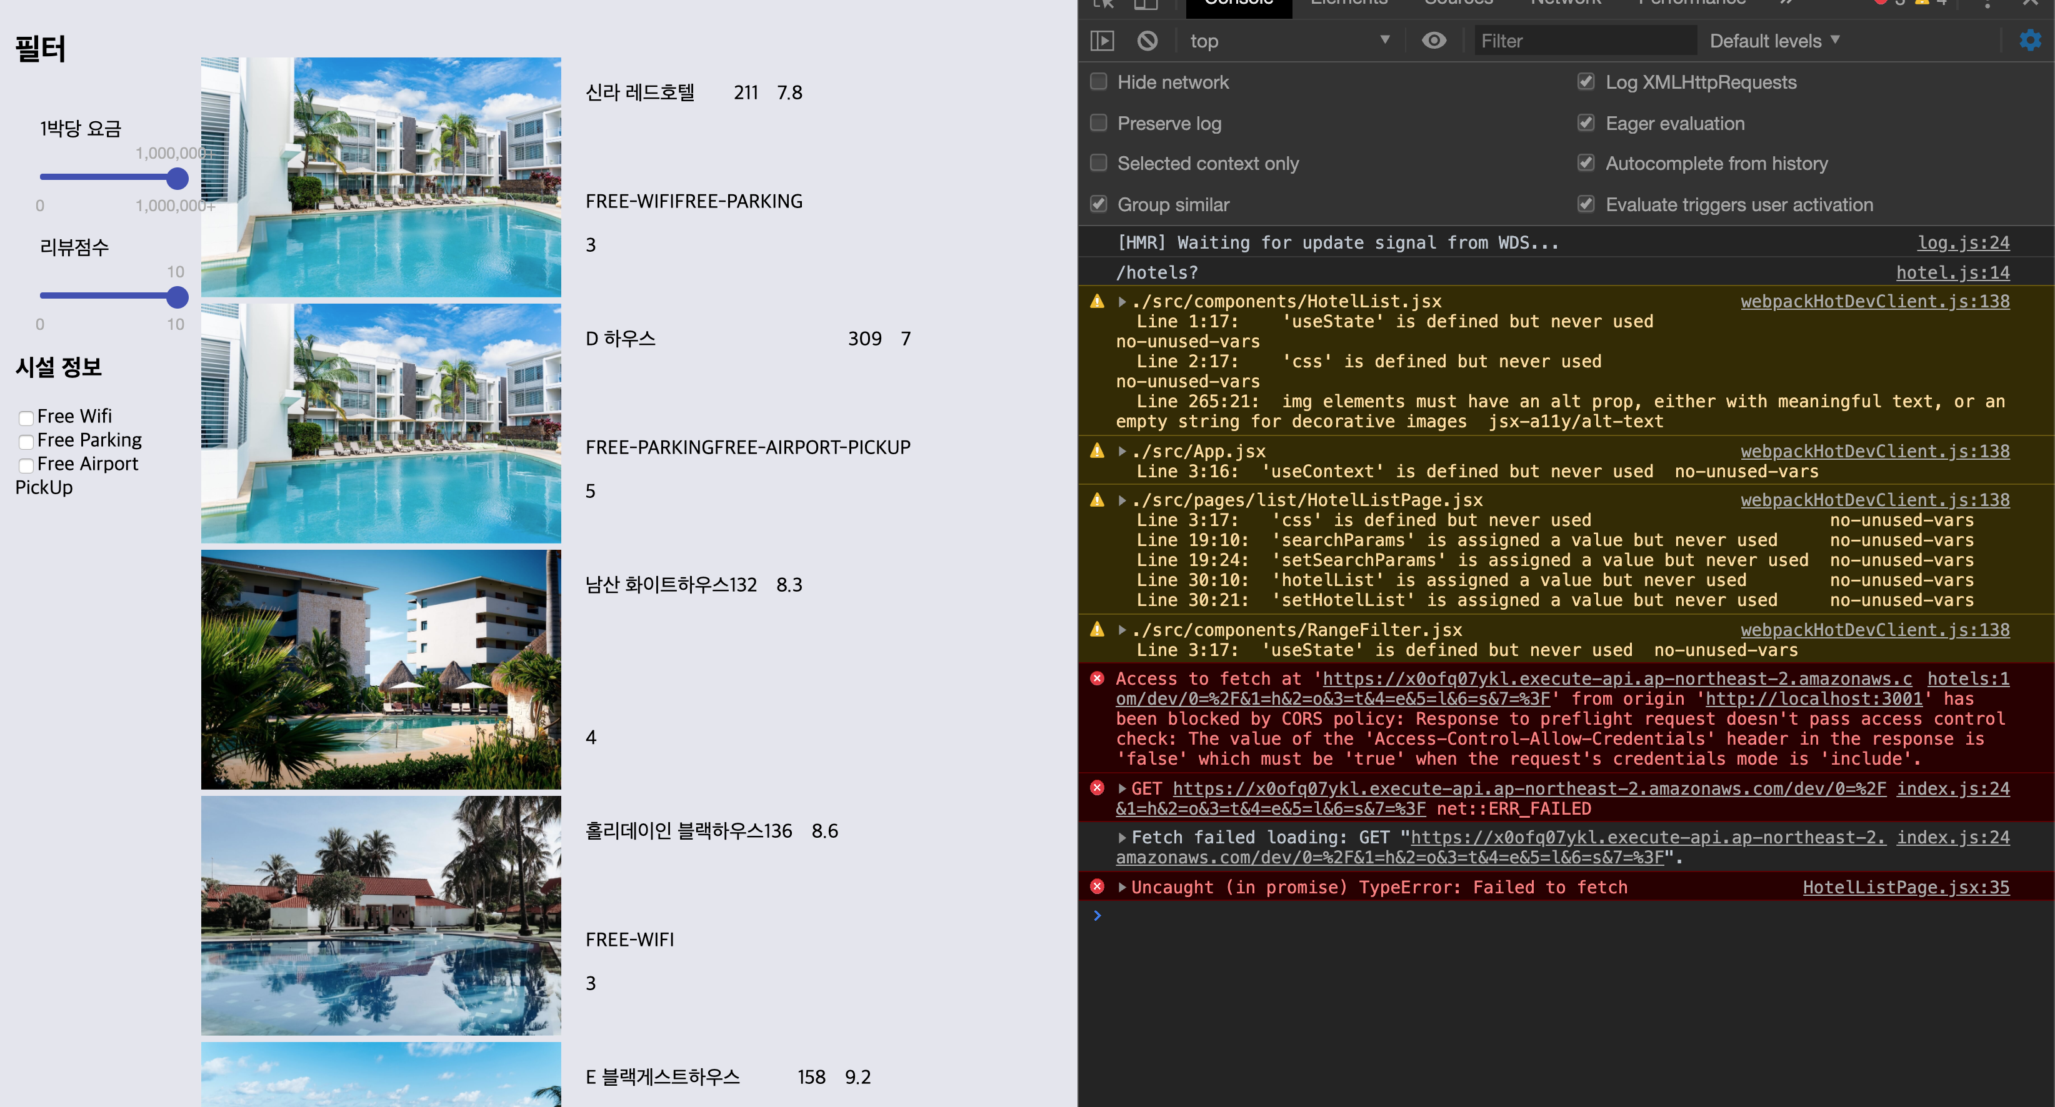
Task: Check the Free Parking filter checkbox
Action: (26, 442)
